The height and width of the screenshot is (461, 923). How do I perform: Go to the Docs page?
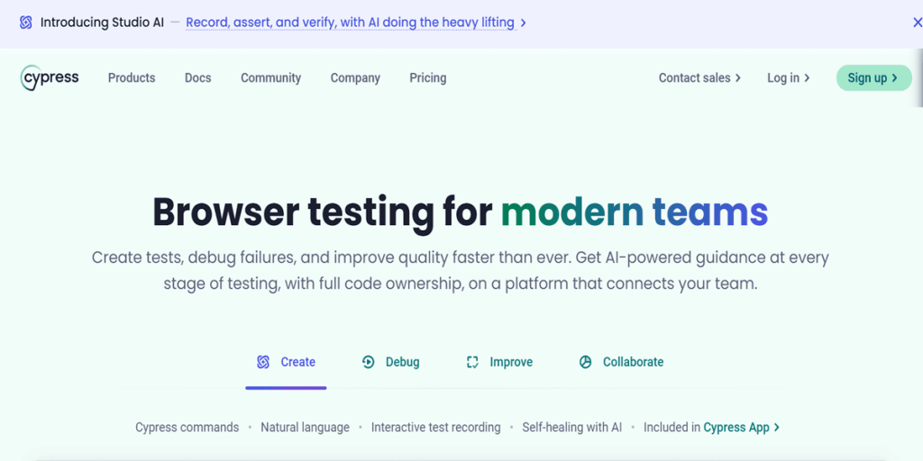point(197,77)
